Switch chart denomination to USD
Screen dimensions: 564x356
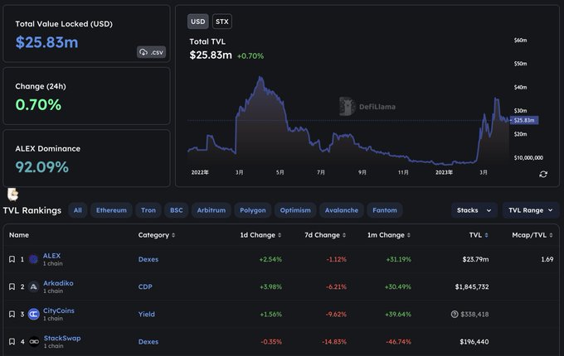(x=198, y=22)
